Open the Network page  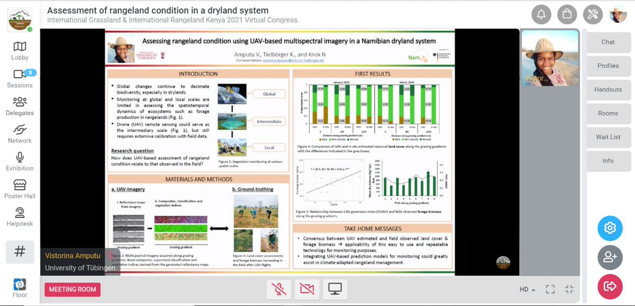pyautogui.click(x=20, y=134)
